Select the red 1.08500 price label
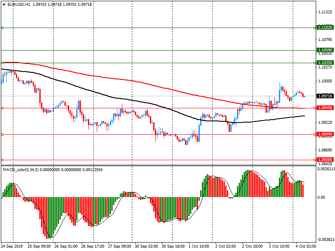This screenshot has height=251, width=335. click(325, 160)
